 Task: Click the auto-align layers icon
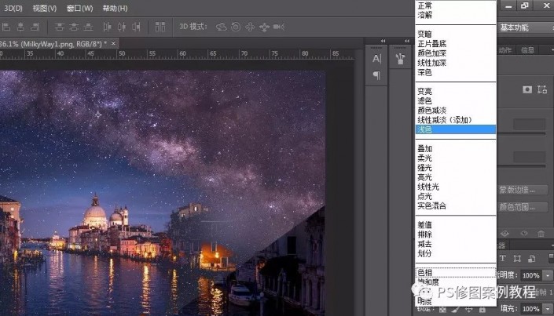(160, 27)
